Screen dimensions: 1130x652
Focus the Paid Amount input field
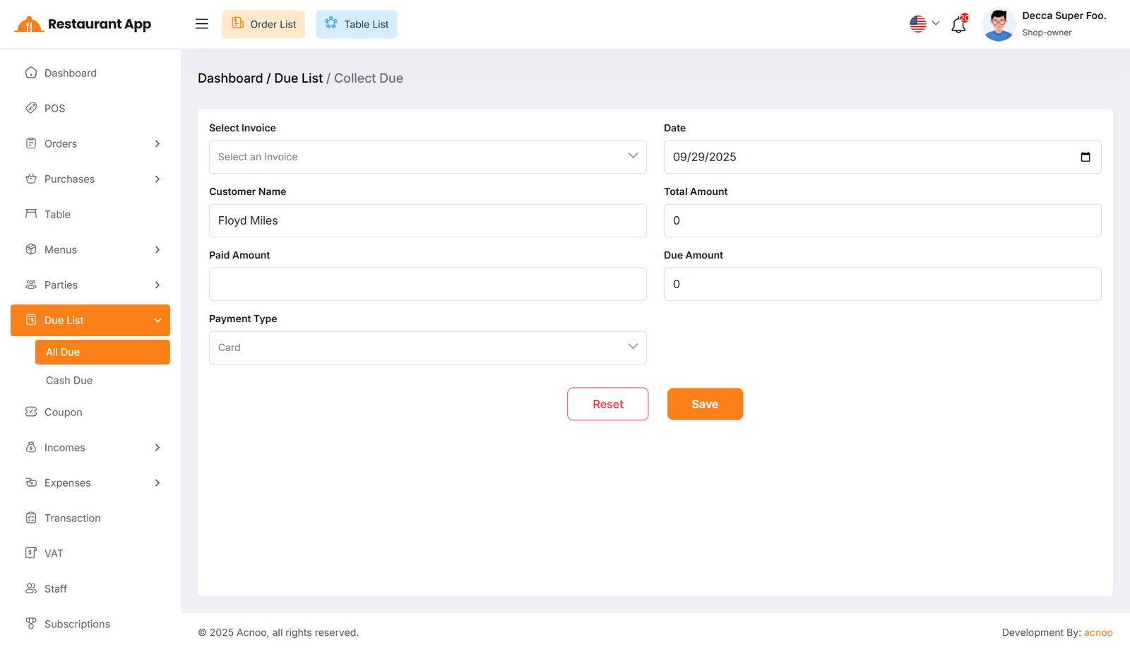(427, 284)
